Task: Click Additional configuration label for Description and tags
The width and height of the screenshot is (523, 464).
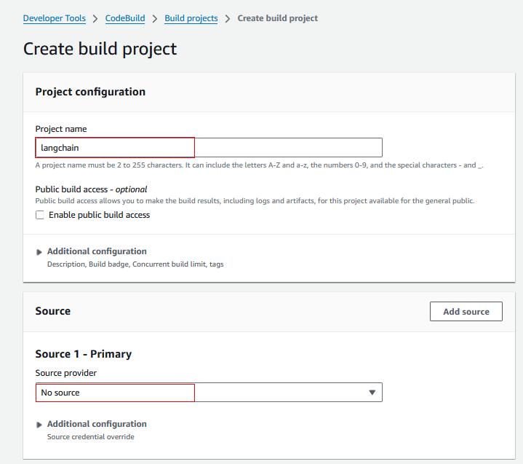Action: (x=97, y=251)
